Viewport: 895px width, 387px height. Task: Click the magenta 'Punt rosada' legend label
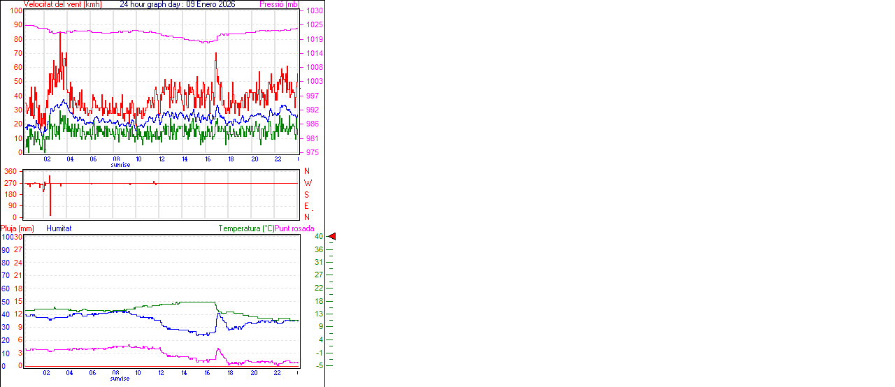click(x=294, y=228)
